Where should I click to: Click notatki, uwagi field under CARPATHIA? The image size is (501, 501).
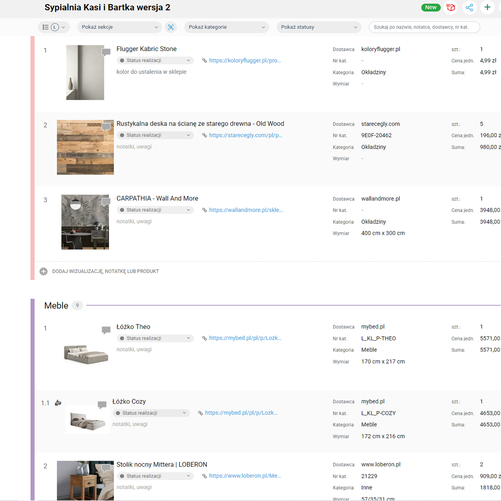coord(134,221)
